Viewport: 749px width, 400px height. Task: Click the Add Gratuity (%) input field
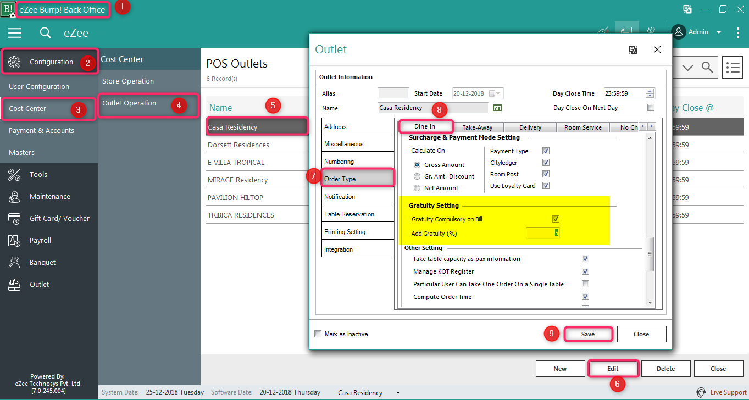tap(543, 233)
